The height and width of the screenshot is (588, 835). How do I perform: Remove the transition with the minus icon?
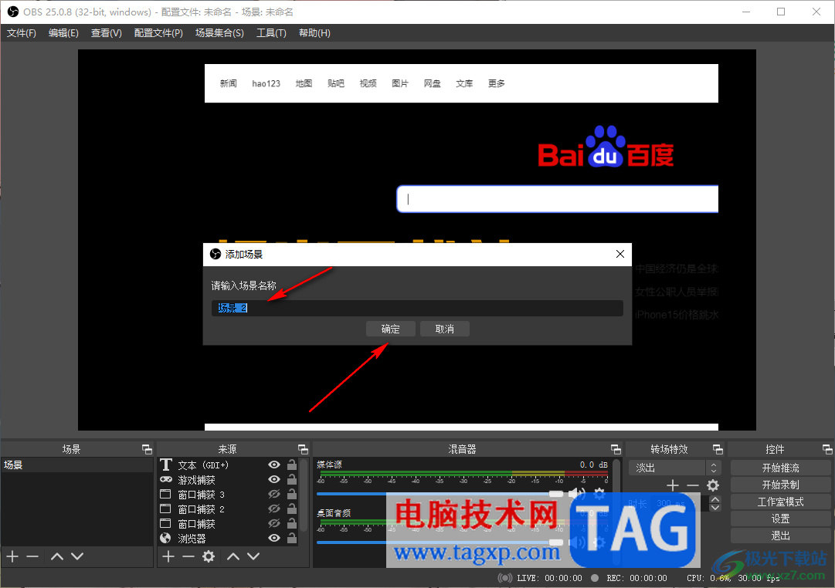pyautogui.click(x=692, y=485)
